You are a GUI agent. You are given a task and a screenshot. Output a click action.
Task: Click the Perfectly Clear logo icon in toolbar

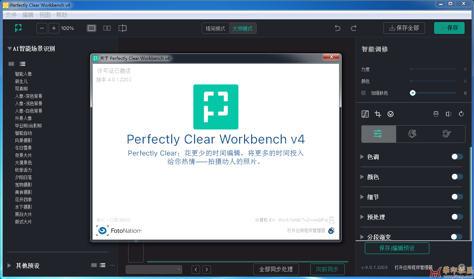click(18, 28)
